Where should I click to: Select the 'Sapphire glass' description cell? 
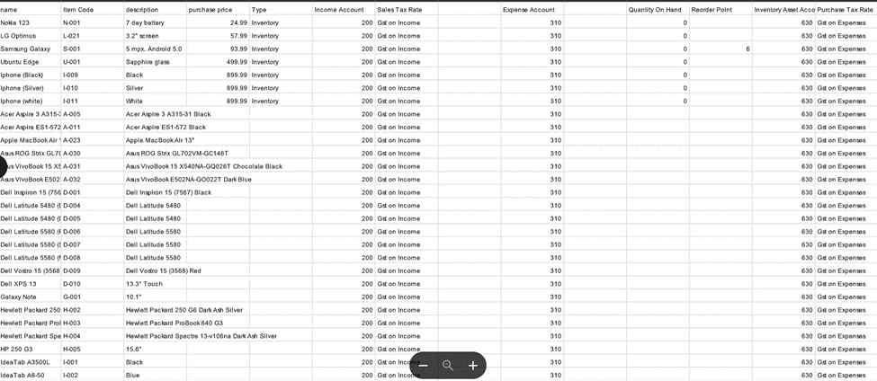[148, 62]
